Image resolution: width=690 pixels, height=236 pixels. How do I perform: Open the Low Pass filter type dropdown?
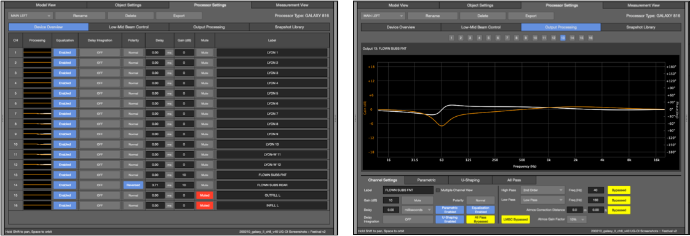tap(542, 200)
